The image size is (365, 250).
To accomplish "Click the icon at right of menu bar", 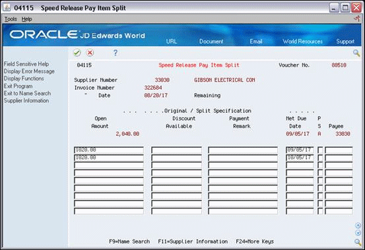I will (357, 18).
